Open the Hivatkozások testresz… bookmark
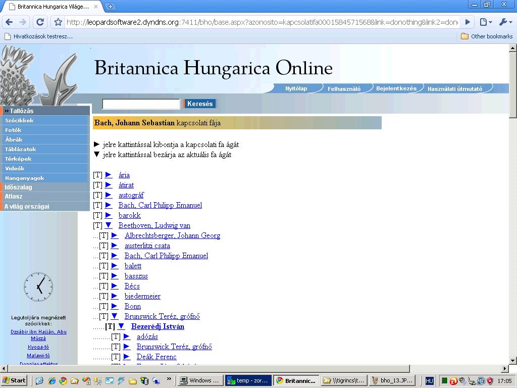This screenshot has height=388, width=517. [x=38, y=36]
